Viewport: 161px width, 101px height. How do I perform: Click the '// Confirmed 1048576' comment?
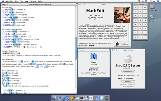[29, 44]
